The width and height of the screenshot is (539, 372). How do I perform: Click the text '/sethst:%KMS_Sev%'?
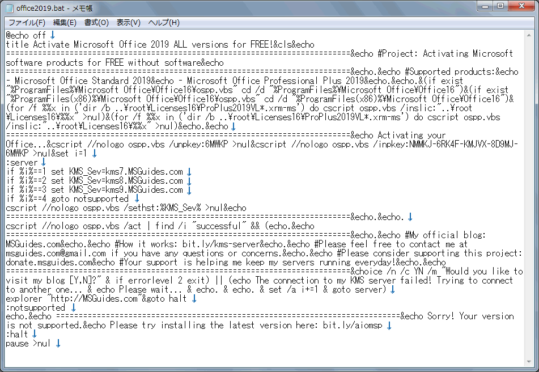point(162,208)
